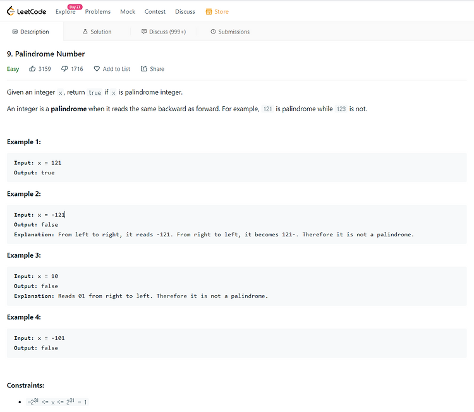Click the heart icon for Add to List
The image size is (474, 412).
pyautogui.click(x=97, y=69)
